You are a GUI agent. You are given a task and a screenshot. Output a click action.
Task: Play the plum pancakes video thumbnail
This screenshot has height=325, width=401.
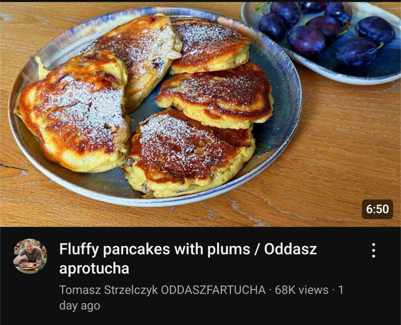[200, 114]
